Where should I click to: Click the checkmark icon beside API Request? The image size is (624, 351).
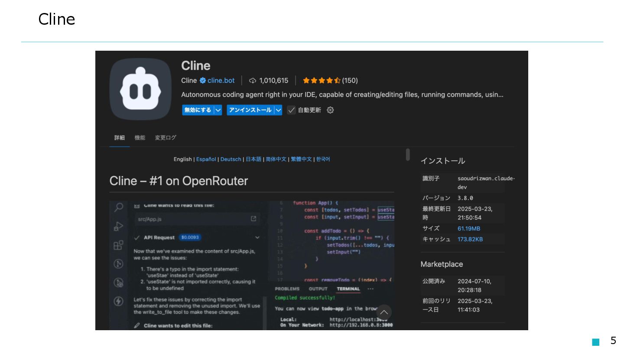137,237
